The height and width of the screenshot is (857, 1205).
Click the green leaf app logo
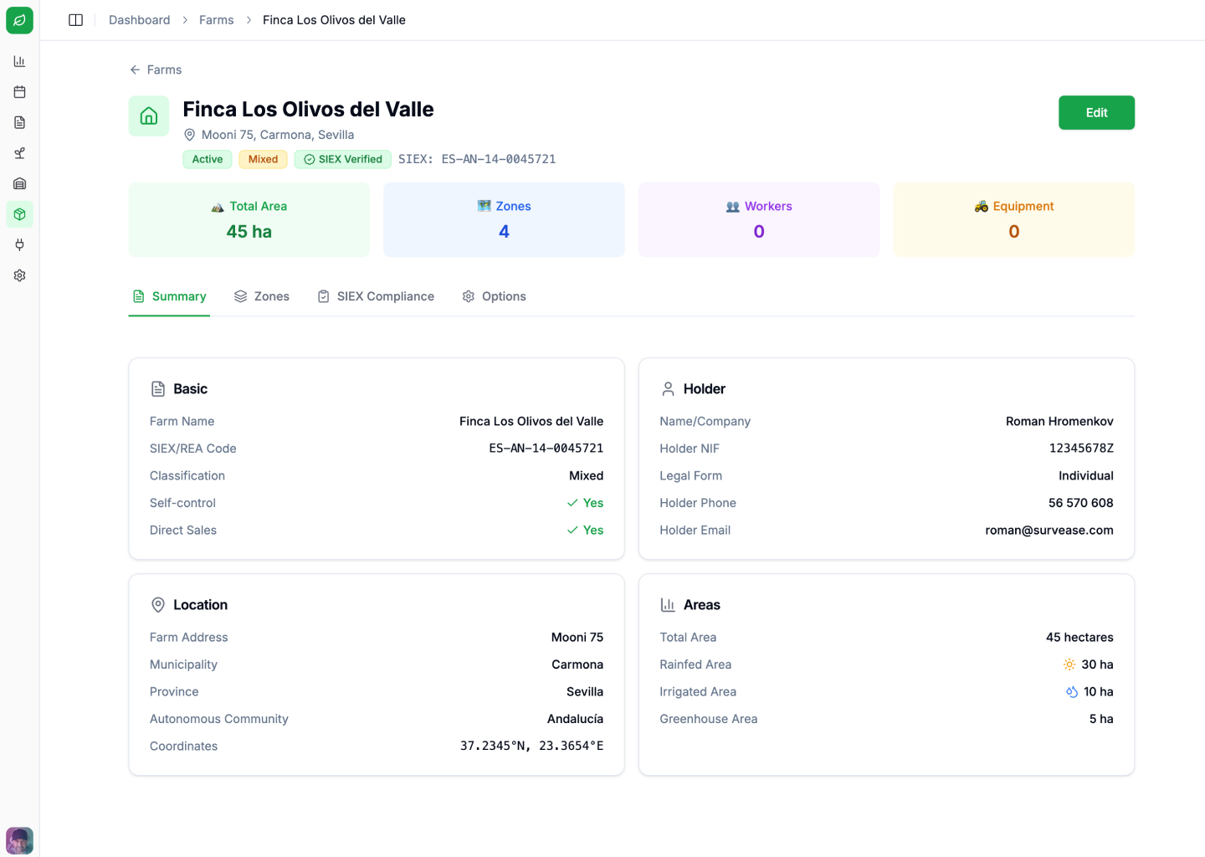[19, 20]
